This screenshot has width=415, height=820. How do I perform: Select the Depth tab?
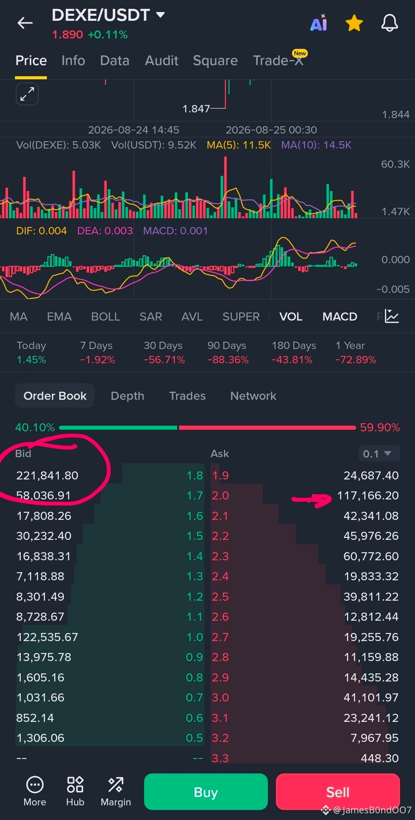[128, 396]
